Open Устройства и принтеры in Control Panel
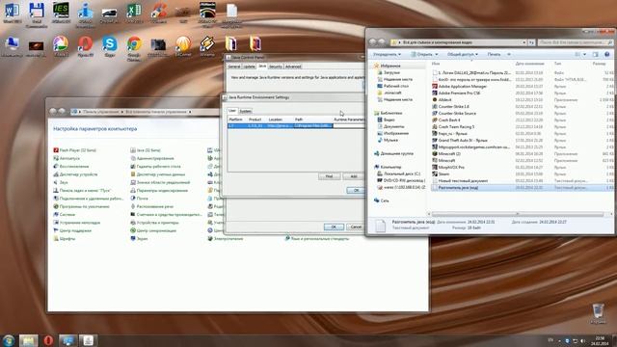The height and width of the screenshot is (347, 617). [x=154, y=223]
